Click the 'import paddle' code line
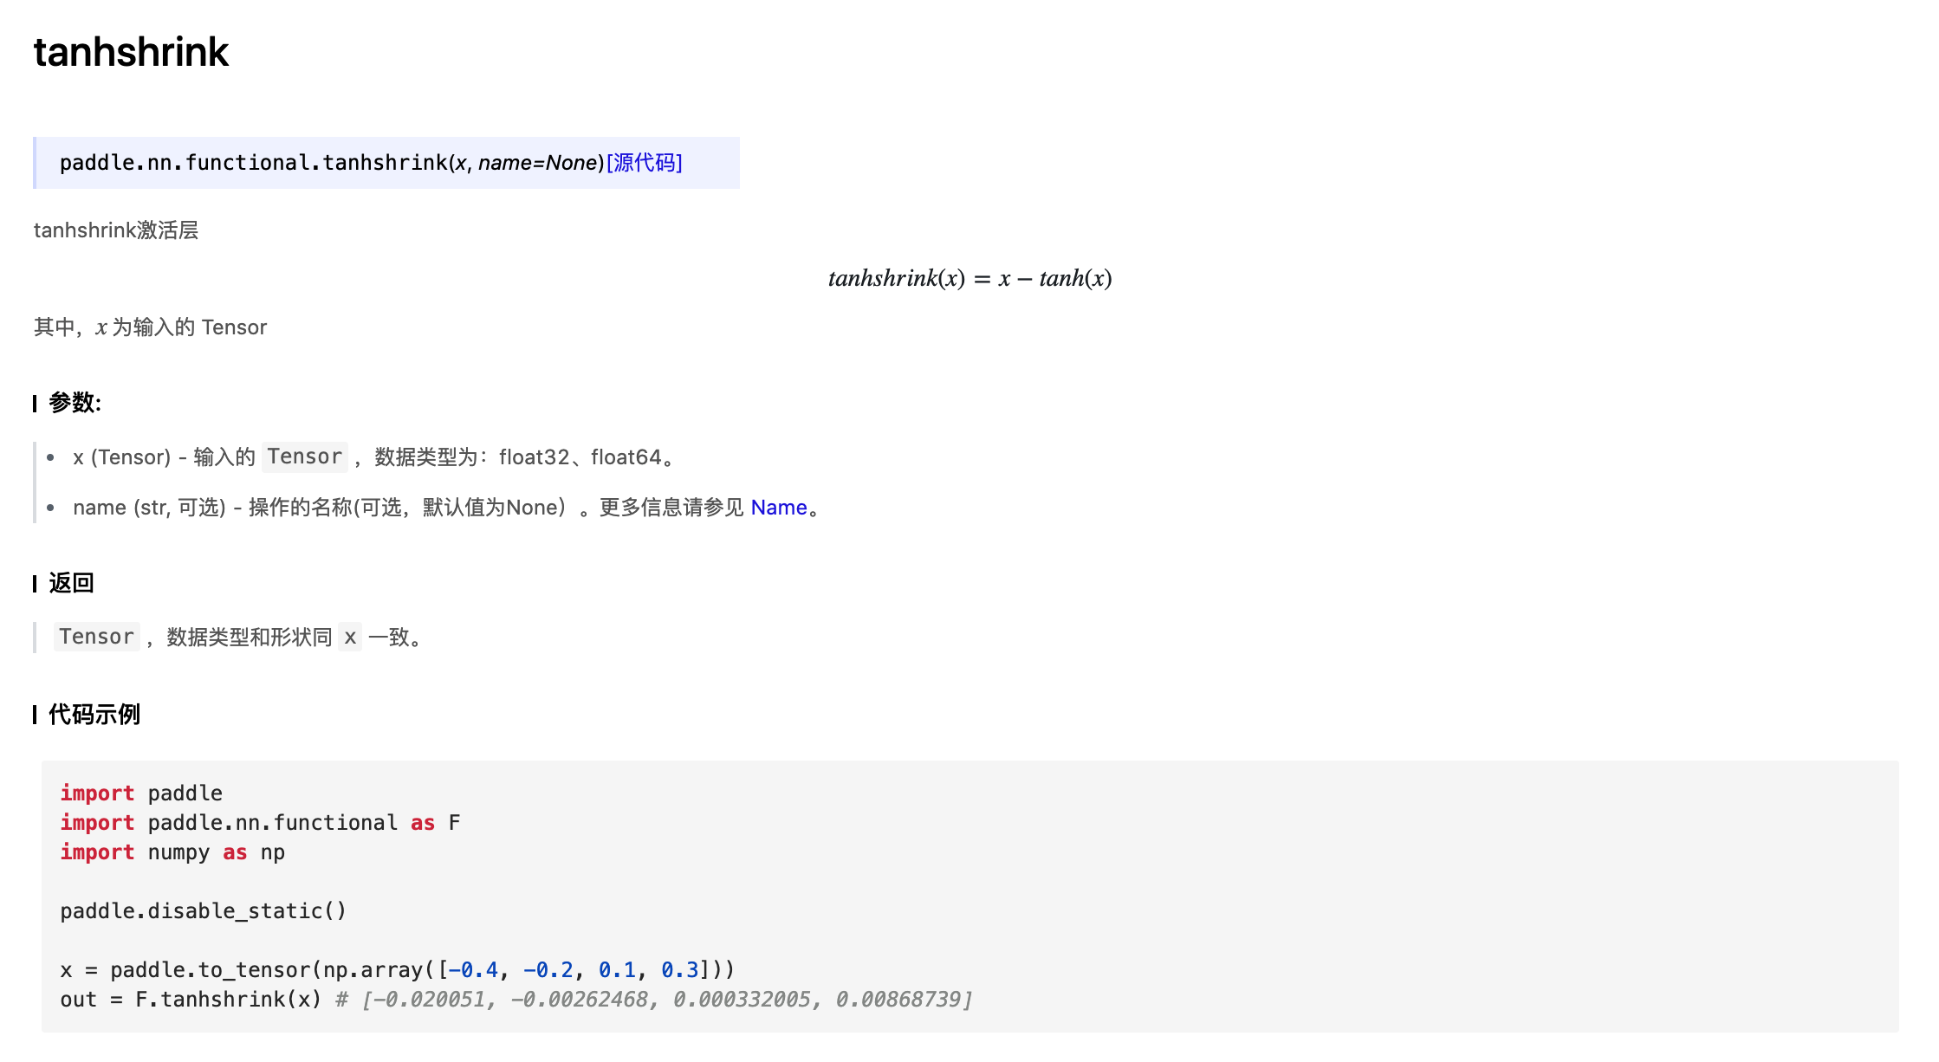The width and height of the screenshot is (1939, 1062). tap(141, 793)
